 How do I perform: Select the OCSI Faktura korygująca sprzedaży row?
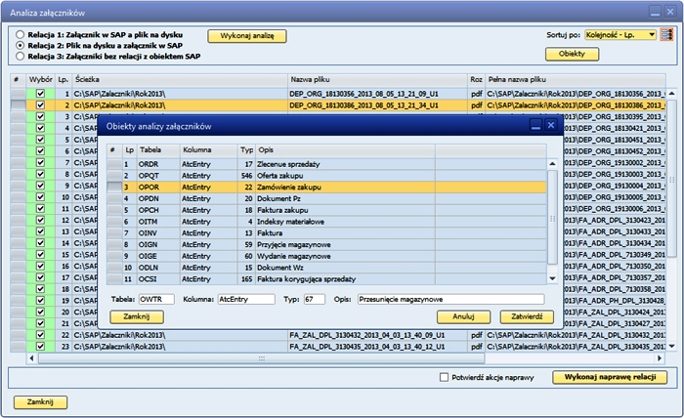click(x=326, y=279)
